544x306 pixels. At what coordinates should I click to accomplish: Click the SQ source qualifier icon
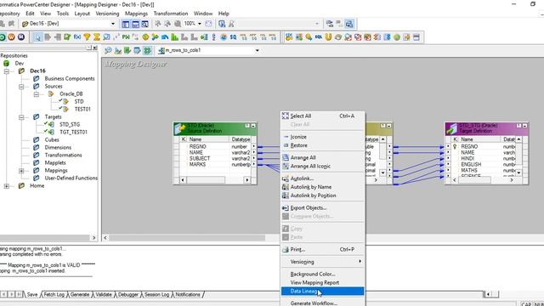(233, 37)
